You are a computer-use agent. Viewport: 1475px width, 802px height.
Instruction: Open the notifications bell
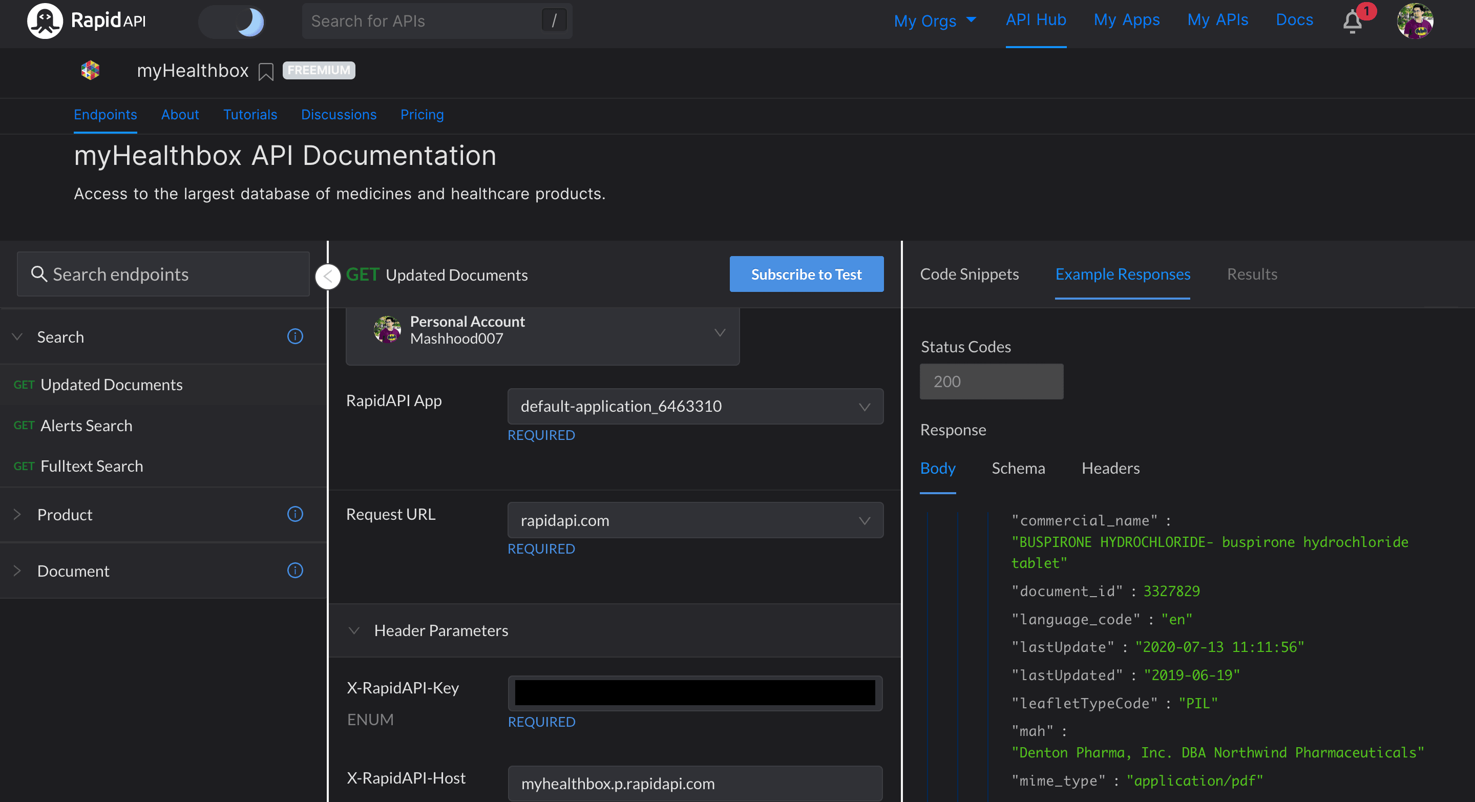1353,22
